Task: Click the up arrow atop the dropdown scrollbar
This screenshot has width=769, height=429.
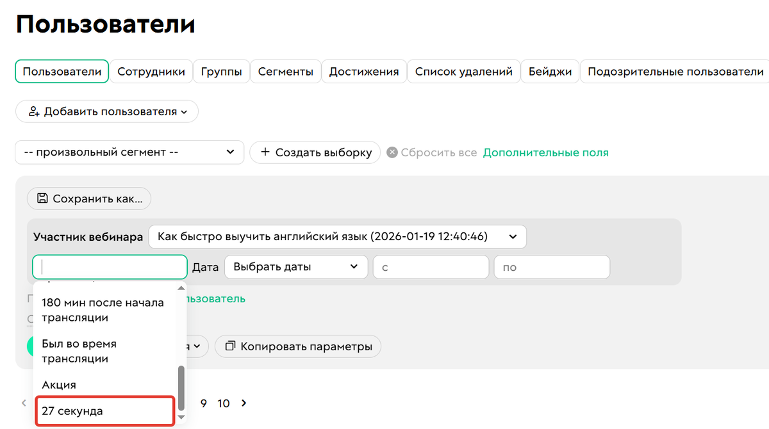Action: [x=181, y=287]
